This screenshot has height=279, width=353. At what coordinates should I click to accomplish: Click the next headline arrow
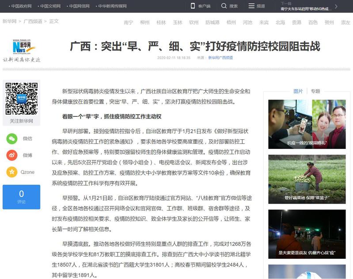[x=336, y=6]
